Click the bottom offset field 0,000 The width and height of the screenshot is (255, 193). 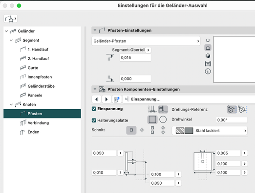[135, 79]
